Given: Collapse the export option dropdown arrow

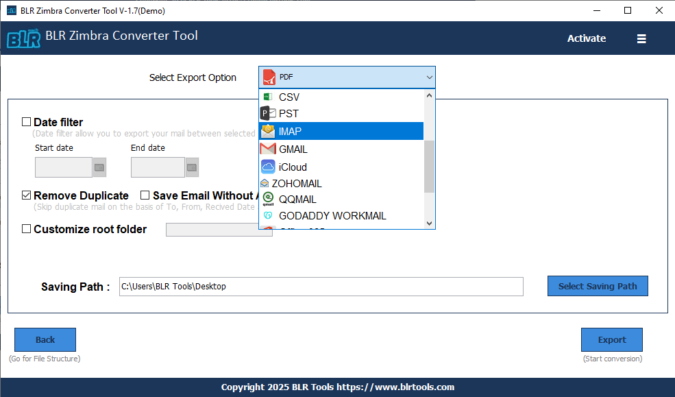Looking at the screenshot, I should (x=429, y=77).
